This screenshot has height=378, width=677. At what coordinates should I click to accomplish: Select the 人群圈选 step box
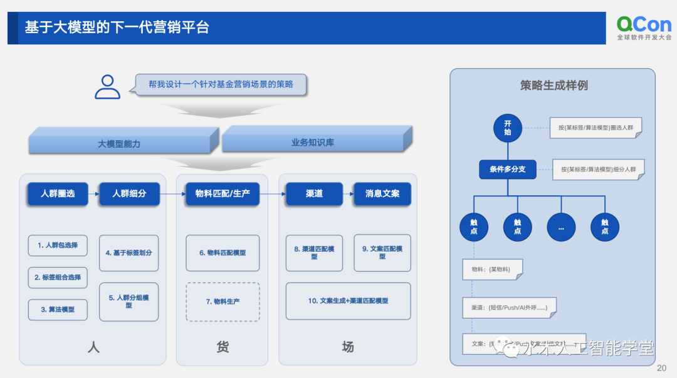[x=58, y=194]
